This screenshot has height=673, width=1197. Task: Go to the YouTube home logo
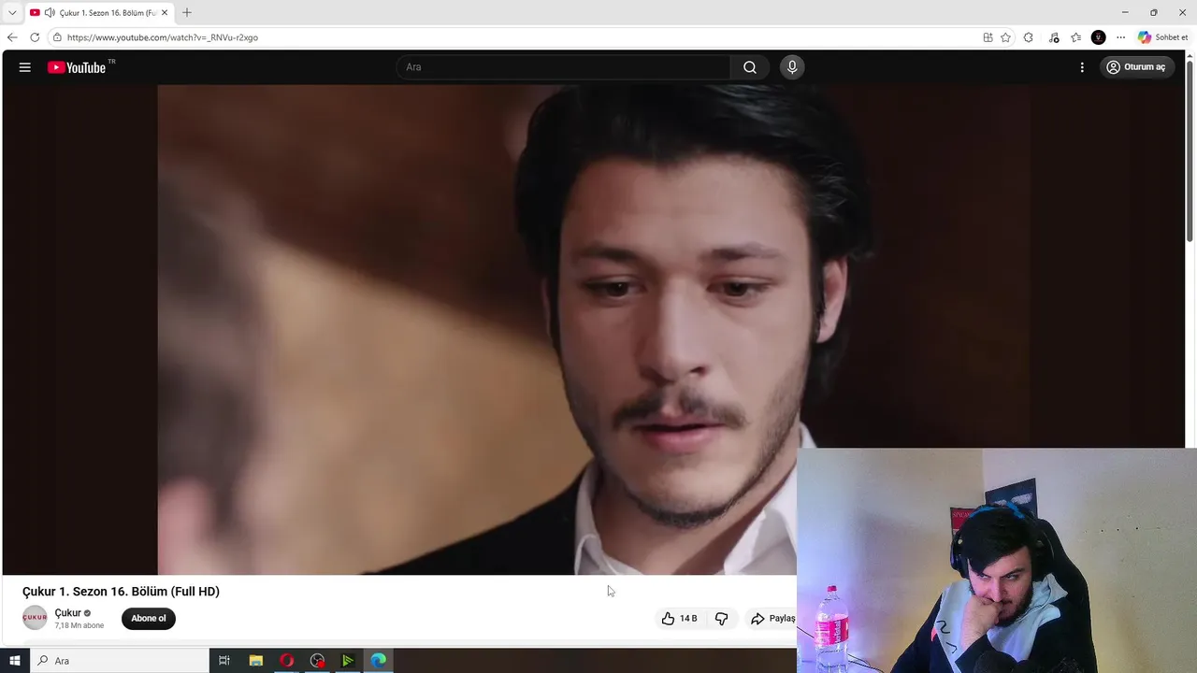(x=77, y=67)
